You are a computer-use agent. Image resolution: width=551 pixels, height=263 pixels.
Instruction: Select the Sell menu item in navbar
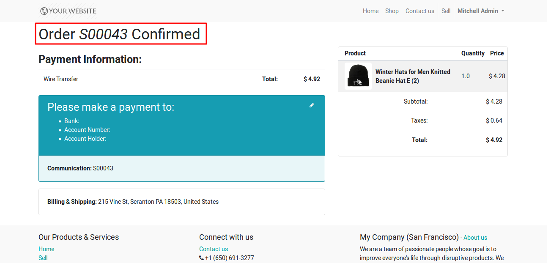point(446,11)
